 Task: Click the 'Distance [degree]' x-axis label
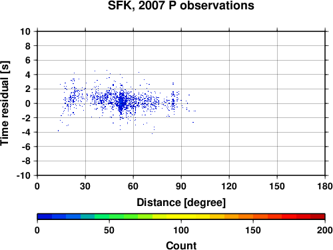pos(181,203)
